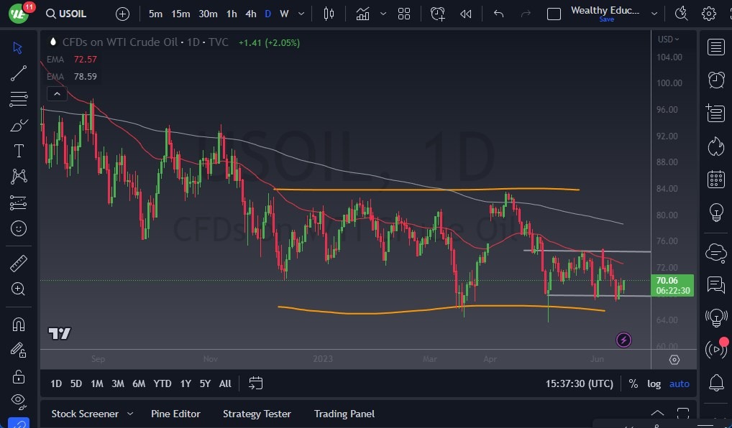Open the USD currency dropdown
Screen dimensions: 732x428
(669, 39)
